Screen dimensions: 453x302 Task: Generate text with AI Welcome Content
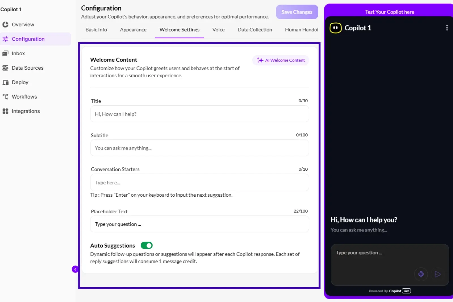(x=280, y=60)
